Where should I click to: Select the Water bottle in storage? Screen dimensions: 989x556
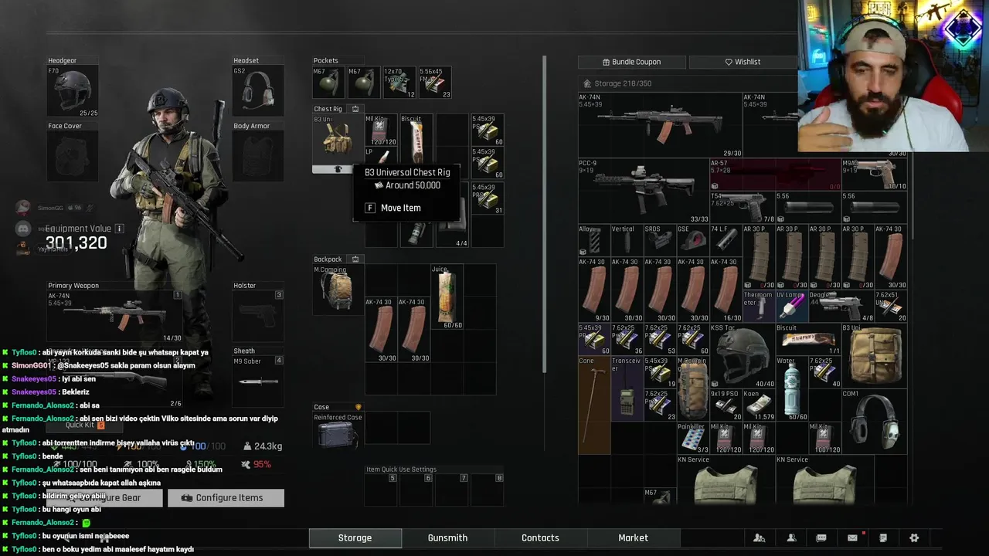pyautogui.click(x=791, y=388)
